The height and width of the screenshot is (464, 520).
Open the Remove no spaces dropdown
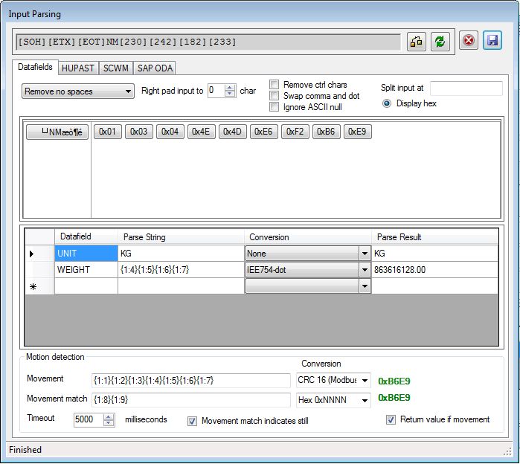78,91
